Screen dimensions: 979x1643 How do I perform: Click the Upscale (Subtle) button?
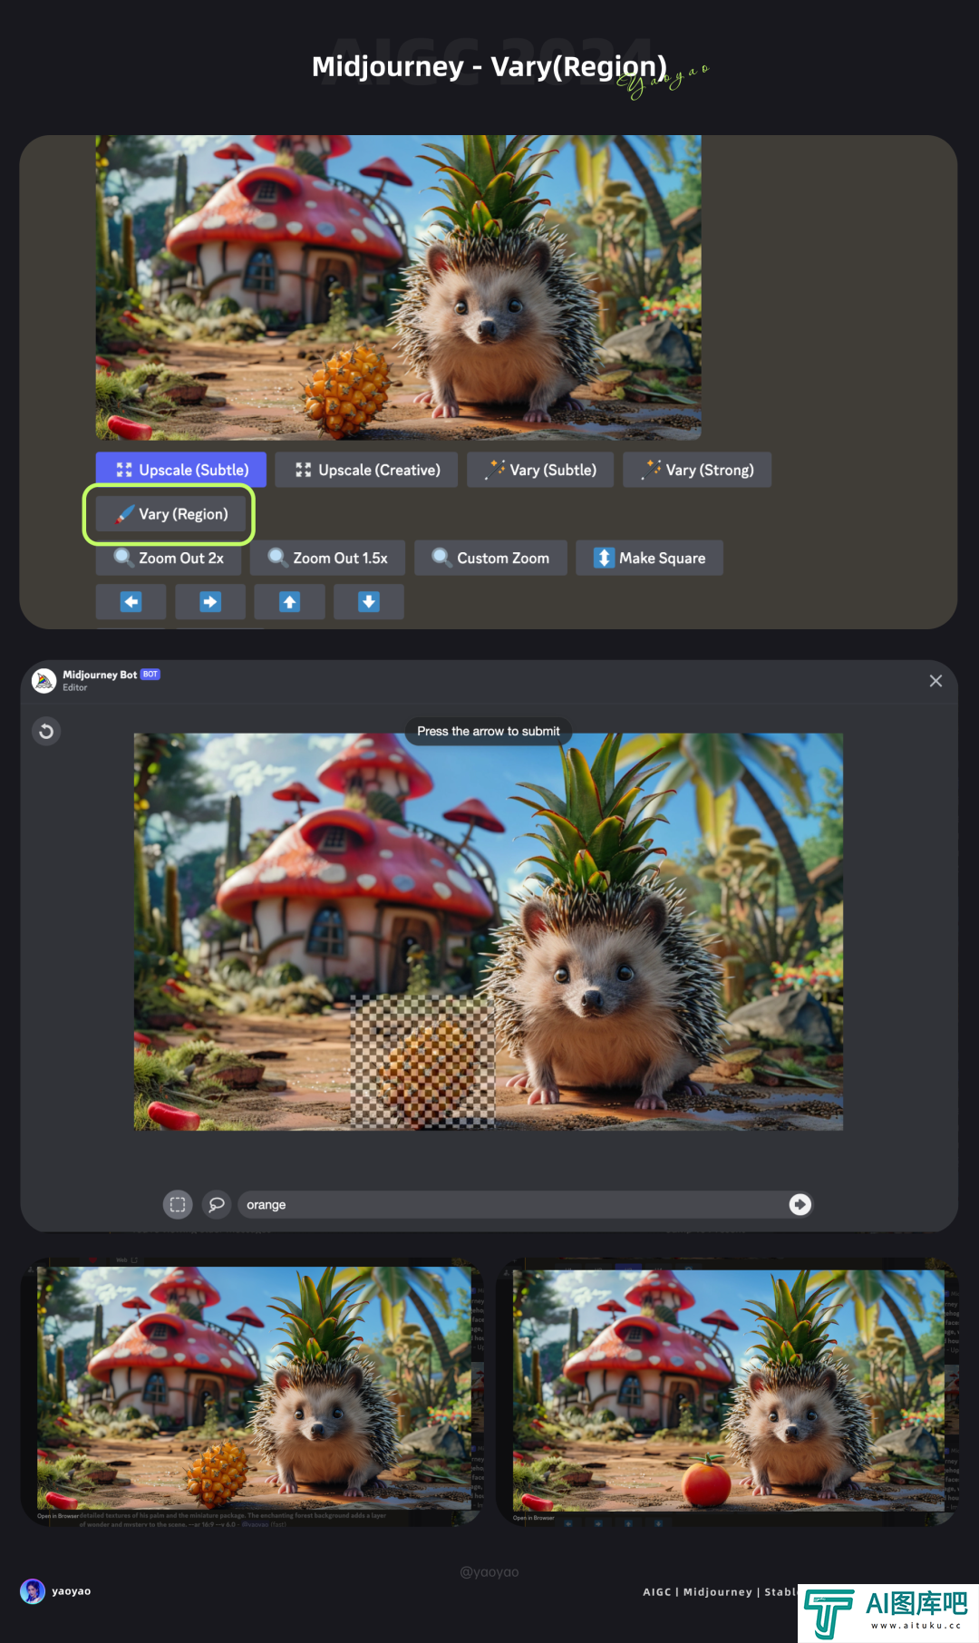click(x=181, y=470)
